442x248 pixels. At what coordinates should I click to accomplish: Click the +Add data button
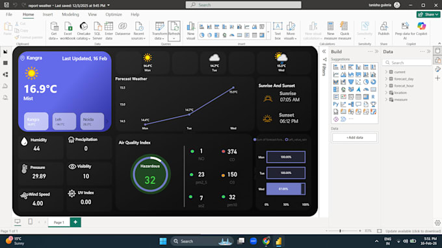pos(354,137)
